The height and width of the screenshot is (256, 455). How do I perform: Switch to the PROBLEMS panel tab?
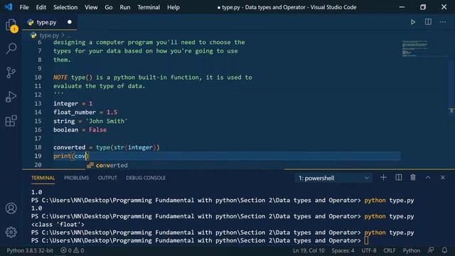coord(76,178)
